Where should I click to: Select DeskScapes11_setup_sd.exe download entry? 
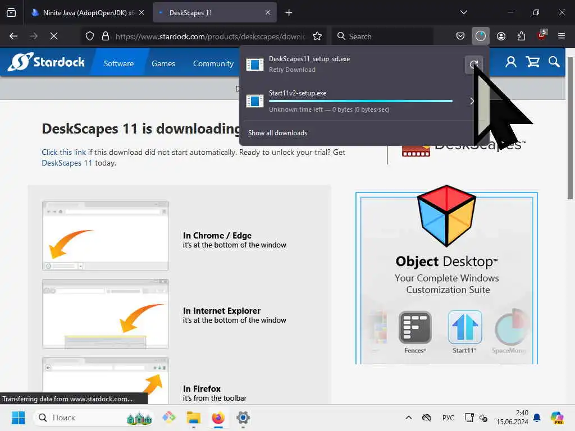(x=352, y=64)
